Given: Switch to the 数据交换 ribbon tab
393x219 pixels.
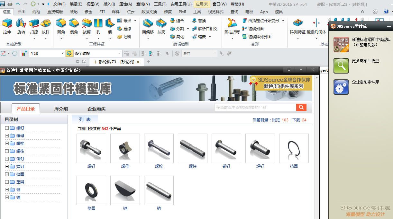Looking at the screenshot, I should [149, 12].
